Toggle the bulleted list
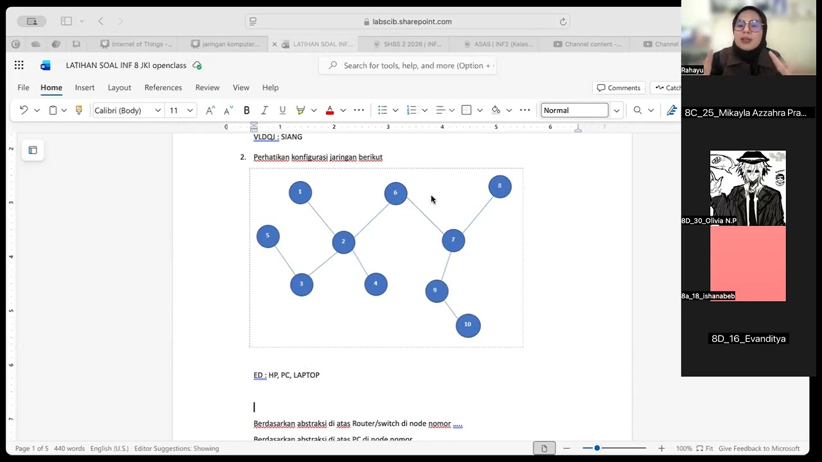Image resolution: width=822 pixels, height=462 pixels. pos(382,110)
